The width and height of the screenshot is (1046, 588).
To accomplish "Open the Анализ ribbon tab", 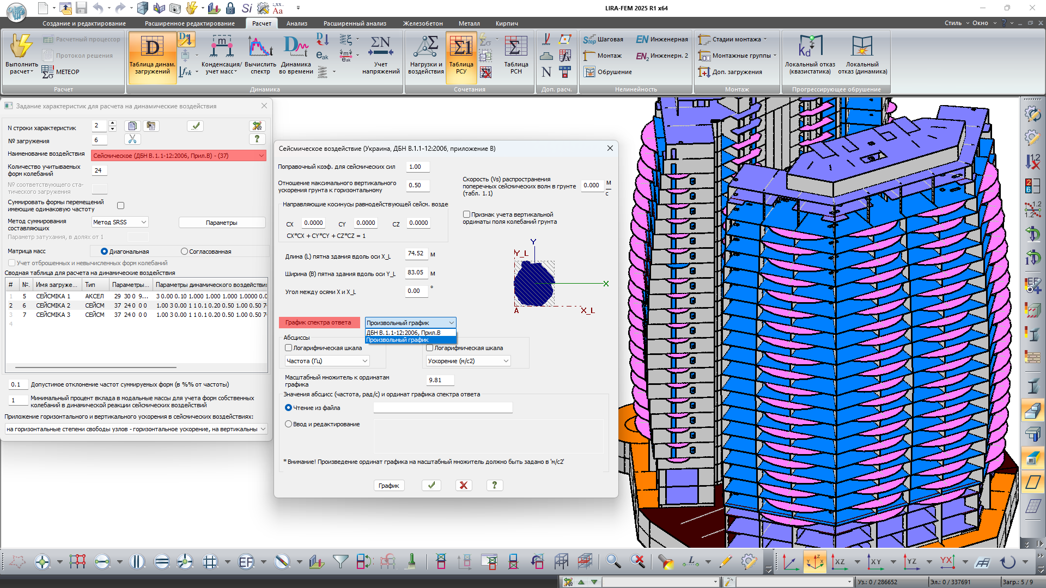I will pyautogui.click(x=296, y=23).
